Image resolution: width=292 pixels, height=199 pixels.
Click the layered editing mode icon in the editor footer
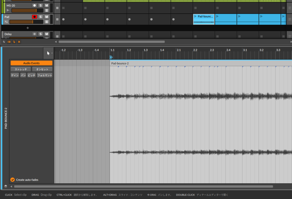point(8,42)
